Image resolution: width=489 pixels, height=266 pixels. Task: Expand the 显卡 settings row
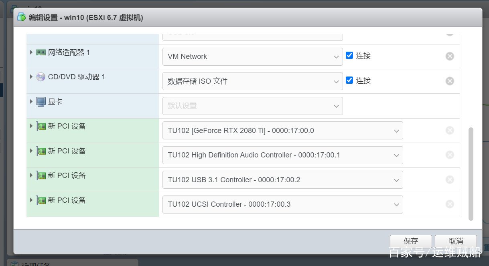pyautogui.click(x=31, y=102)
